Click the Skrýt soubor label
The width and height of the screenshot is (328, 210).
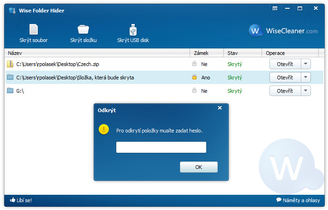(34, 40)
